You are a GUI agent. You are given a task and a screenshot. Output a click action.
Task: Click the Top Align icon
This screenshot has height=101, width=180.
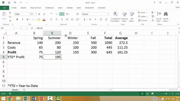(51, 14)
